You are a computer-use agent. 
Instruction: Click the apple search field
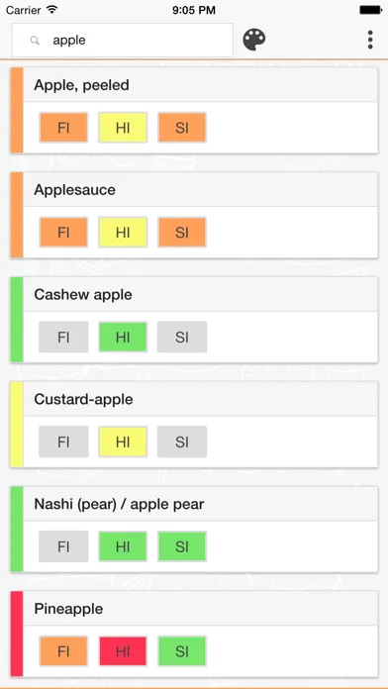[123, 41]
